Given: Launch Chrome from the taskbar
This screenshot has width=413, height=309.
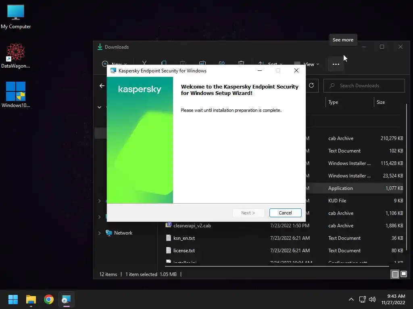Looking at the screenshot, I should [x=49, y=299].
